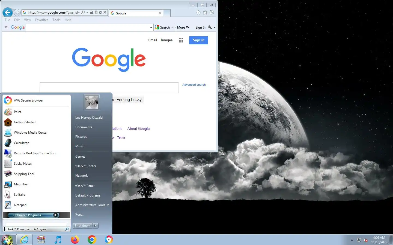
Task: Open AVG Secure Browser taskbar icon
Action: [109, 240]
